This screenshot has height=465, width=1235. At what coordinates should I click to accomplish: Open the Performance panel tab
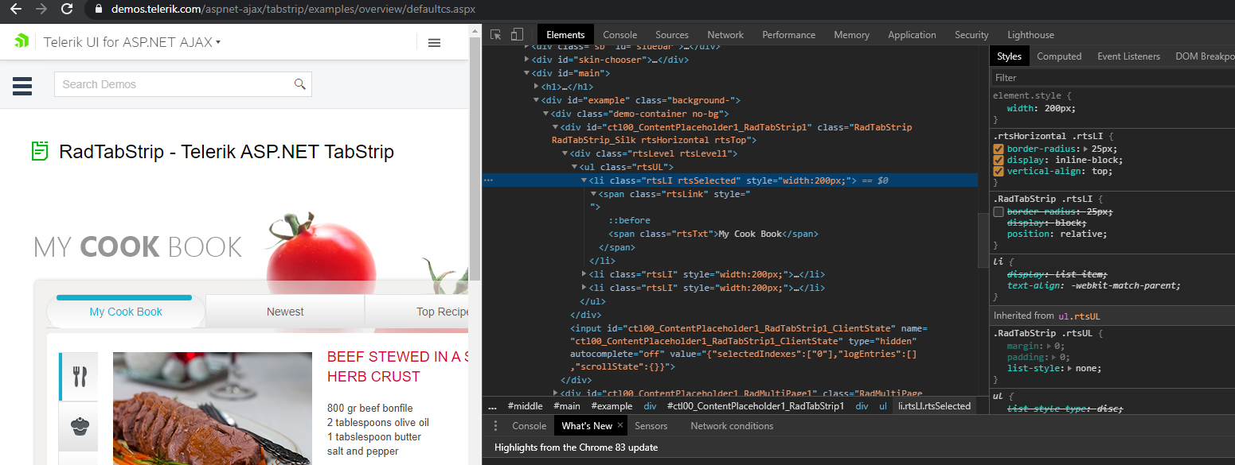789,35
